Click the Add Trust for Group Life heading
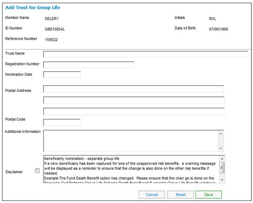 [x=33, y=8]
